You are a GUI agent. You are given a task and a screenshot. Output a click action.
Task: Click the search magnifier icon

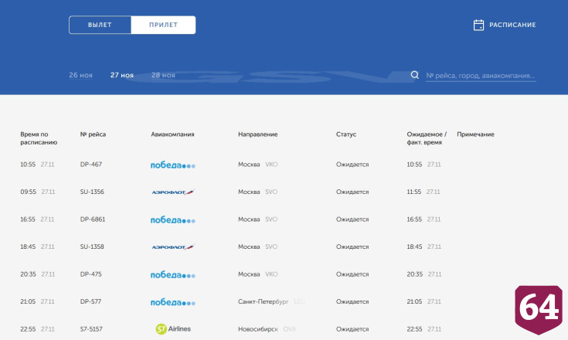(415, 75)
